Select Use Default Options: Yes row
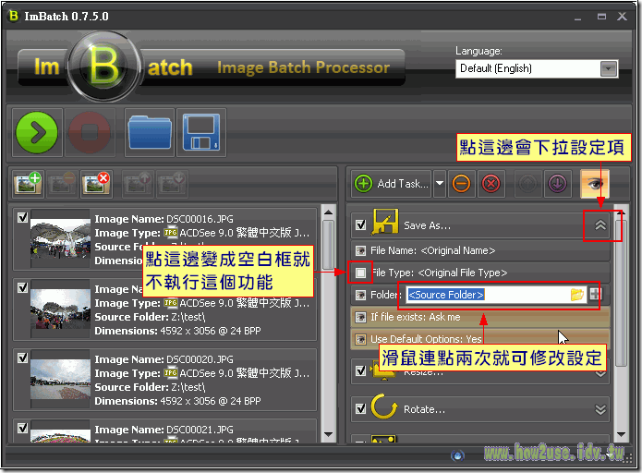Screen dimensions: 642x473 480,339
